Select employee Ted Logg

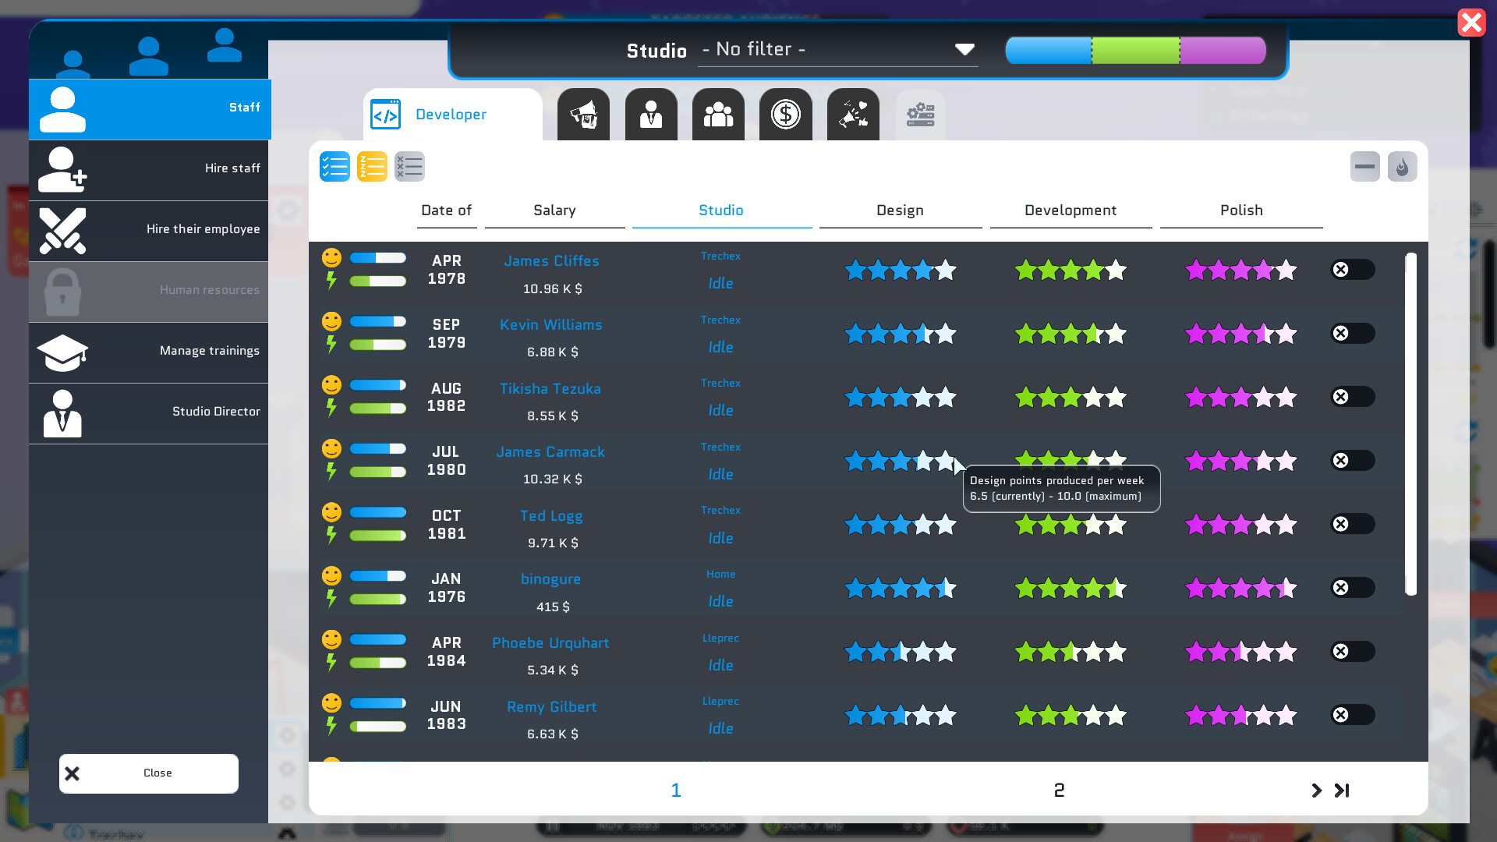pos(551,515)
